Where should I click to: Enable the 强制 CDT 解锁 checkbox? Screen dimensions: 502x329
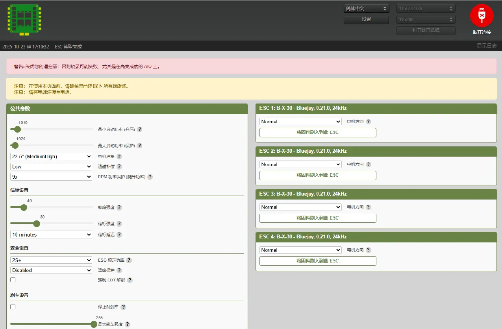pos(13,279)
